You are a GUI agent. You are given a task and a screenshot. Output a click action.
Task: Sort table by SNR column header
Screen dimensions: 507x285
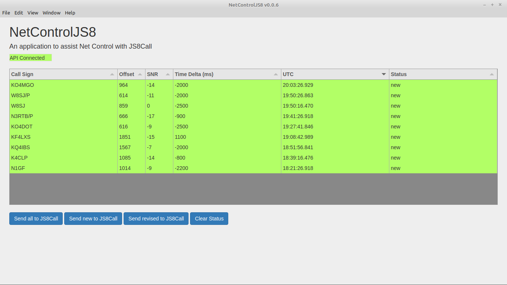pos(159,74)
